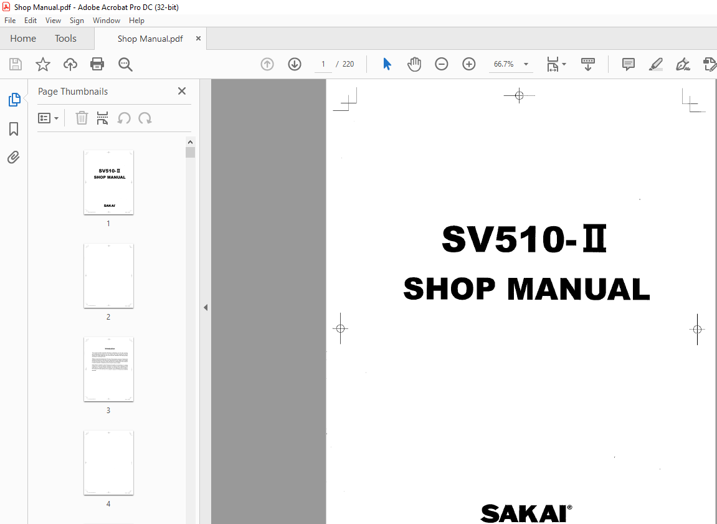
Task: Open Page Thumbnails panel icon in sidebar
Action: 14,99
